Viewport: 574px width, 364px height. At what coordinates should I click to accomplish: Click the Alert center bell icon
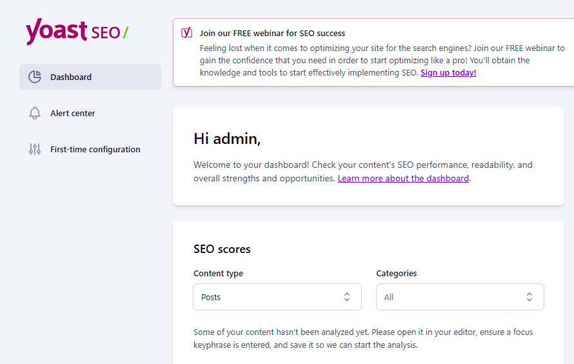(35, 113)
